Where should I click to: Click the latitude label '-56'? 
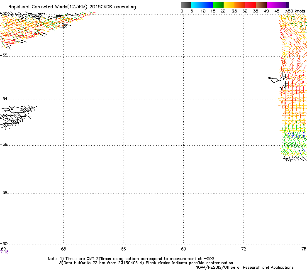(x=4, y=144)
